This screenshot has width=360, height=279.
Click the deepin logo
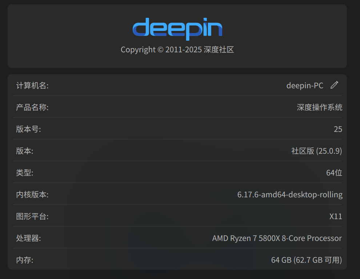[177, 29]
